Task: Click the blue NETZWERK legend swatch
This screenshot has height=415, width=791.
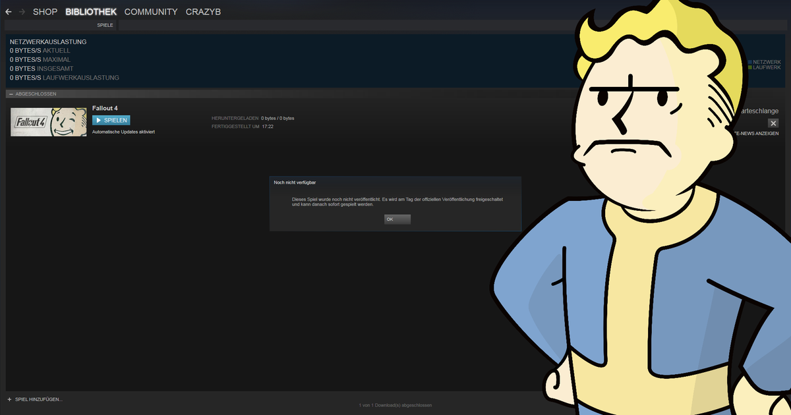Action: pos(749,62)
